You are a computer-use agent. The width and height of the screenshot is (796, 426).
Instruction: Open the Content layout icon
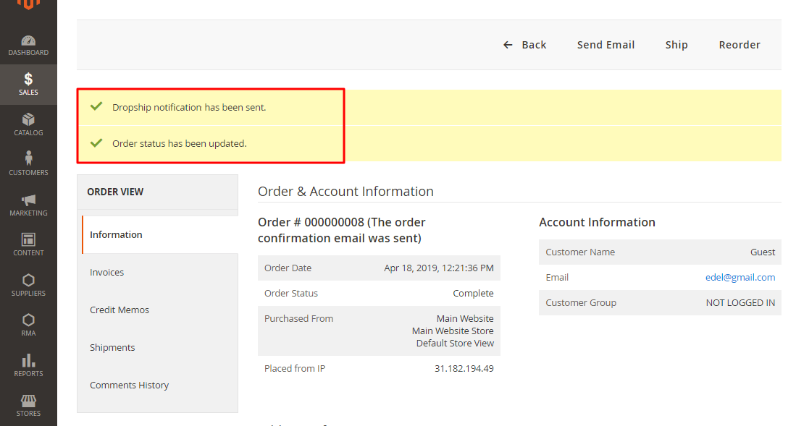[x=28, y=240]
